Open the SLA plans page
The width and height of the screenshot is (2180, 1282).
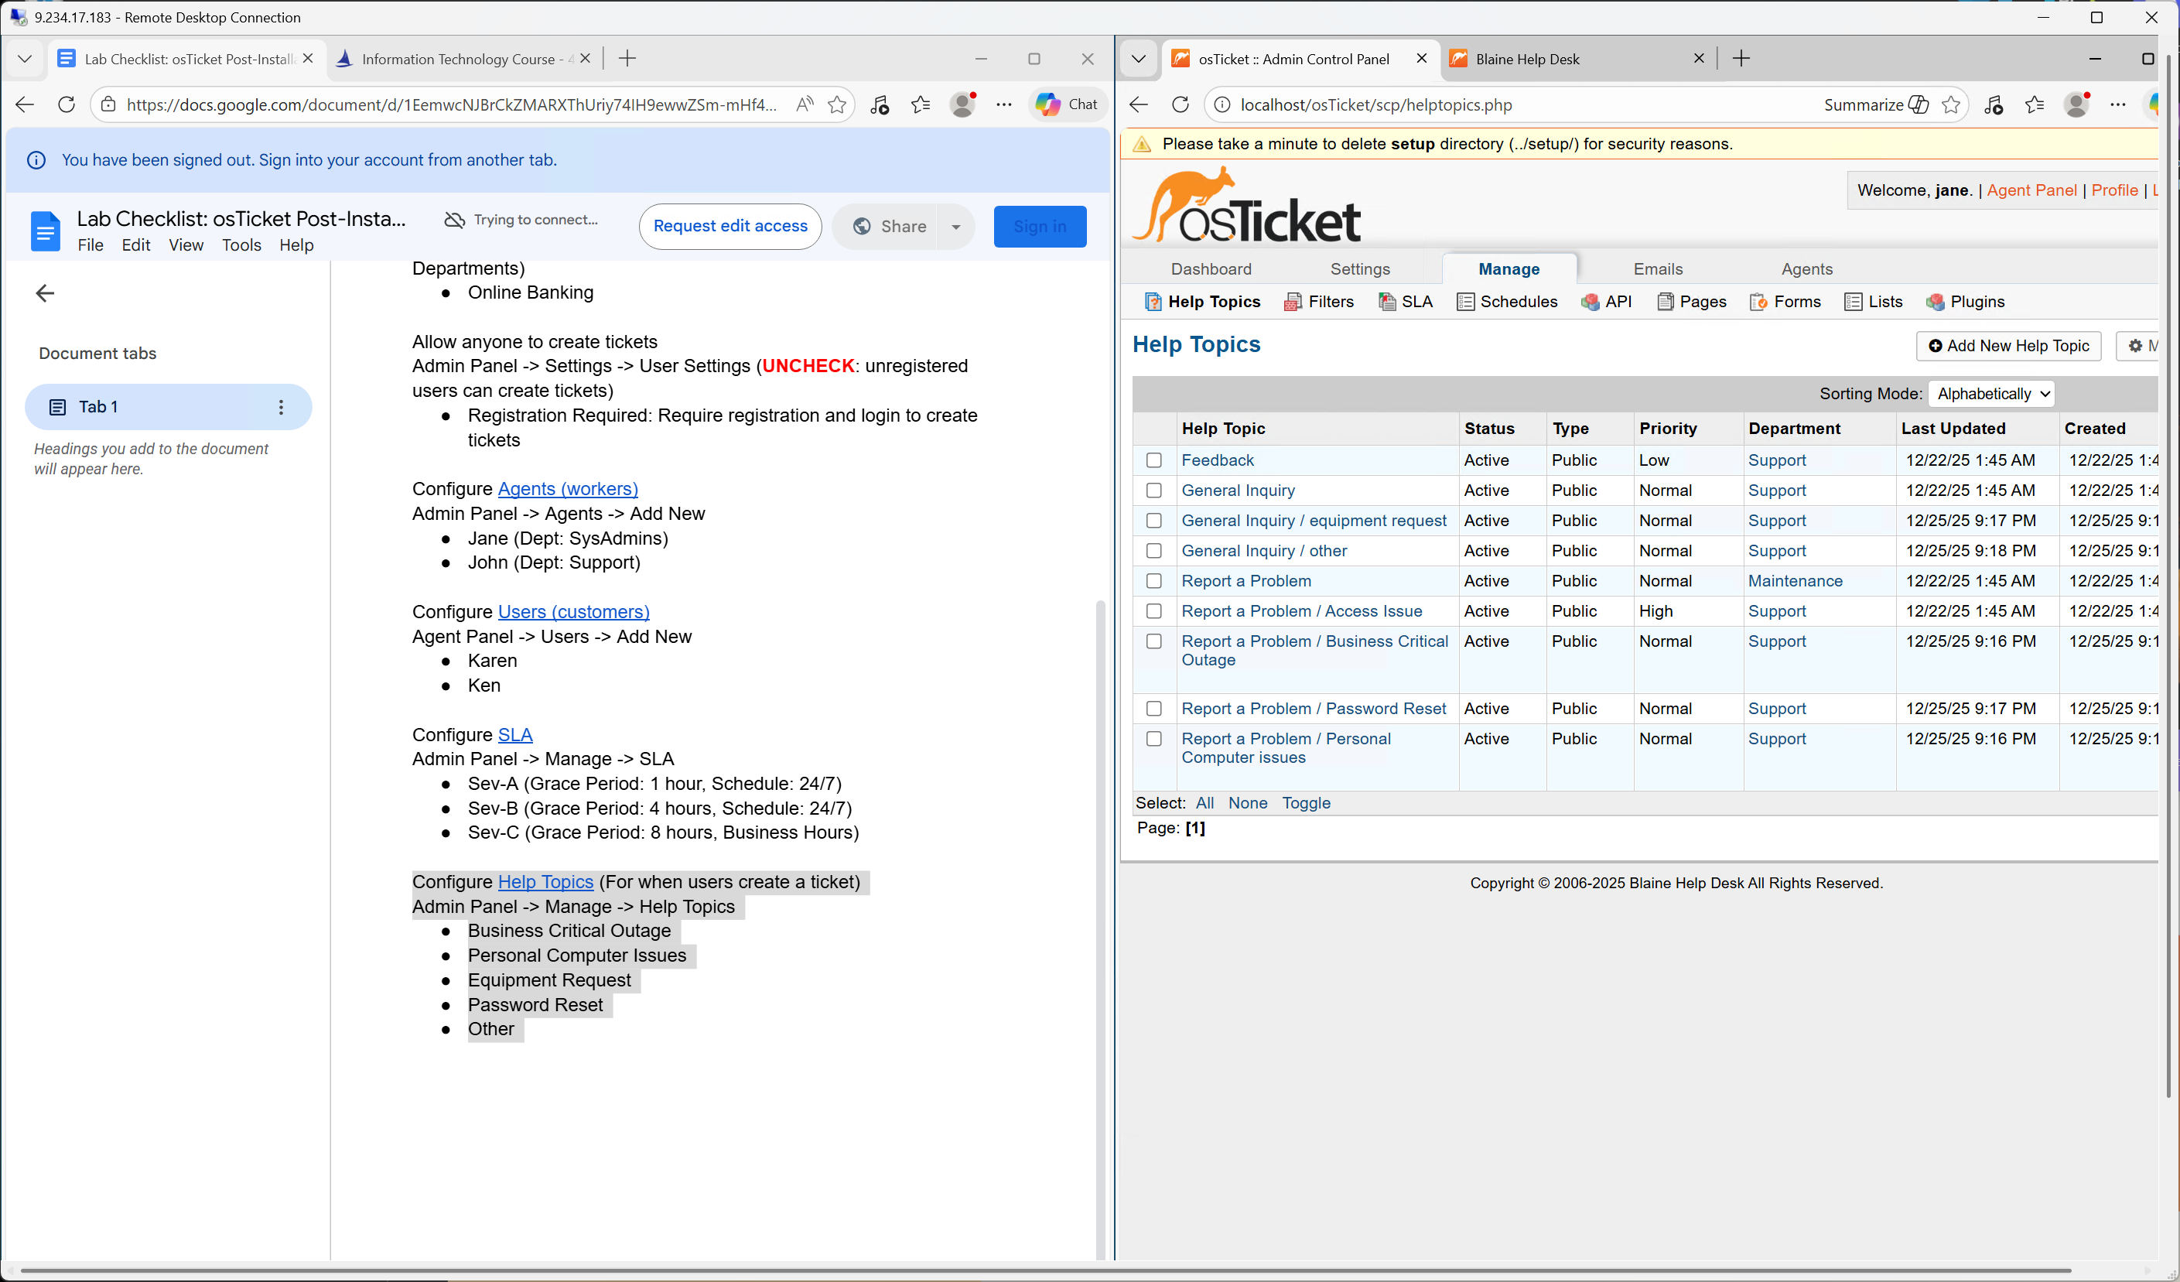1406,302
